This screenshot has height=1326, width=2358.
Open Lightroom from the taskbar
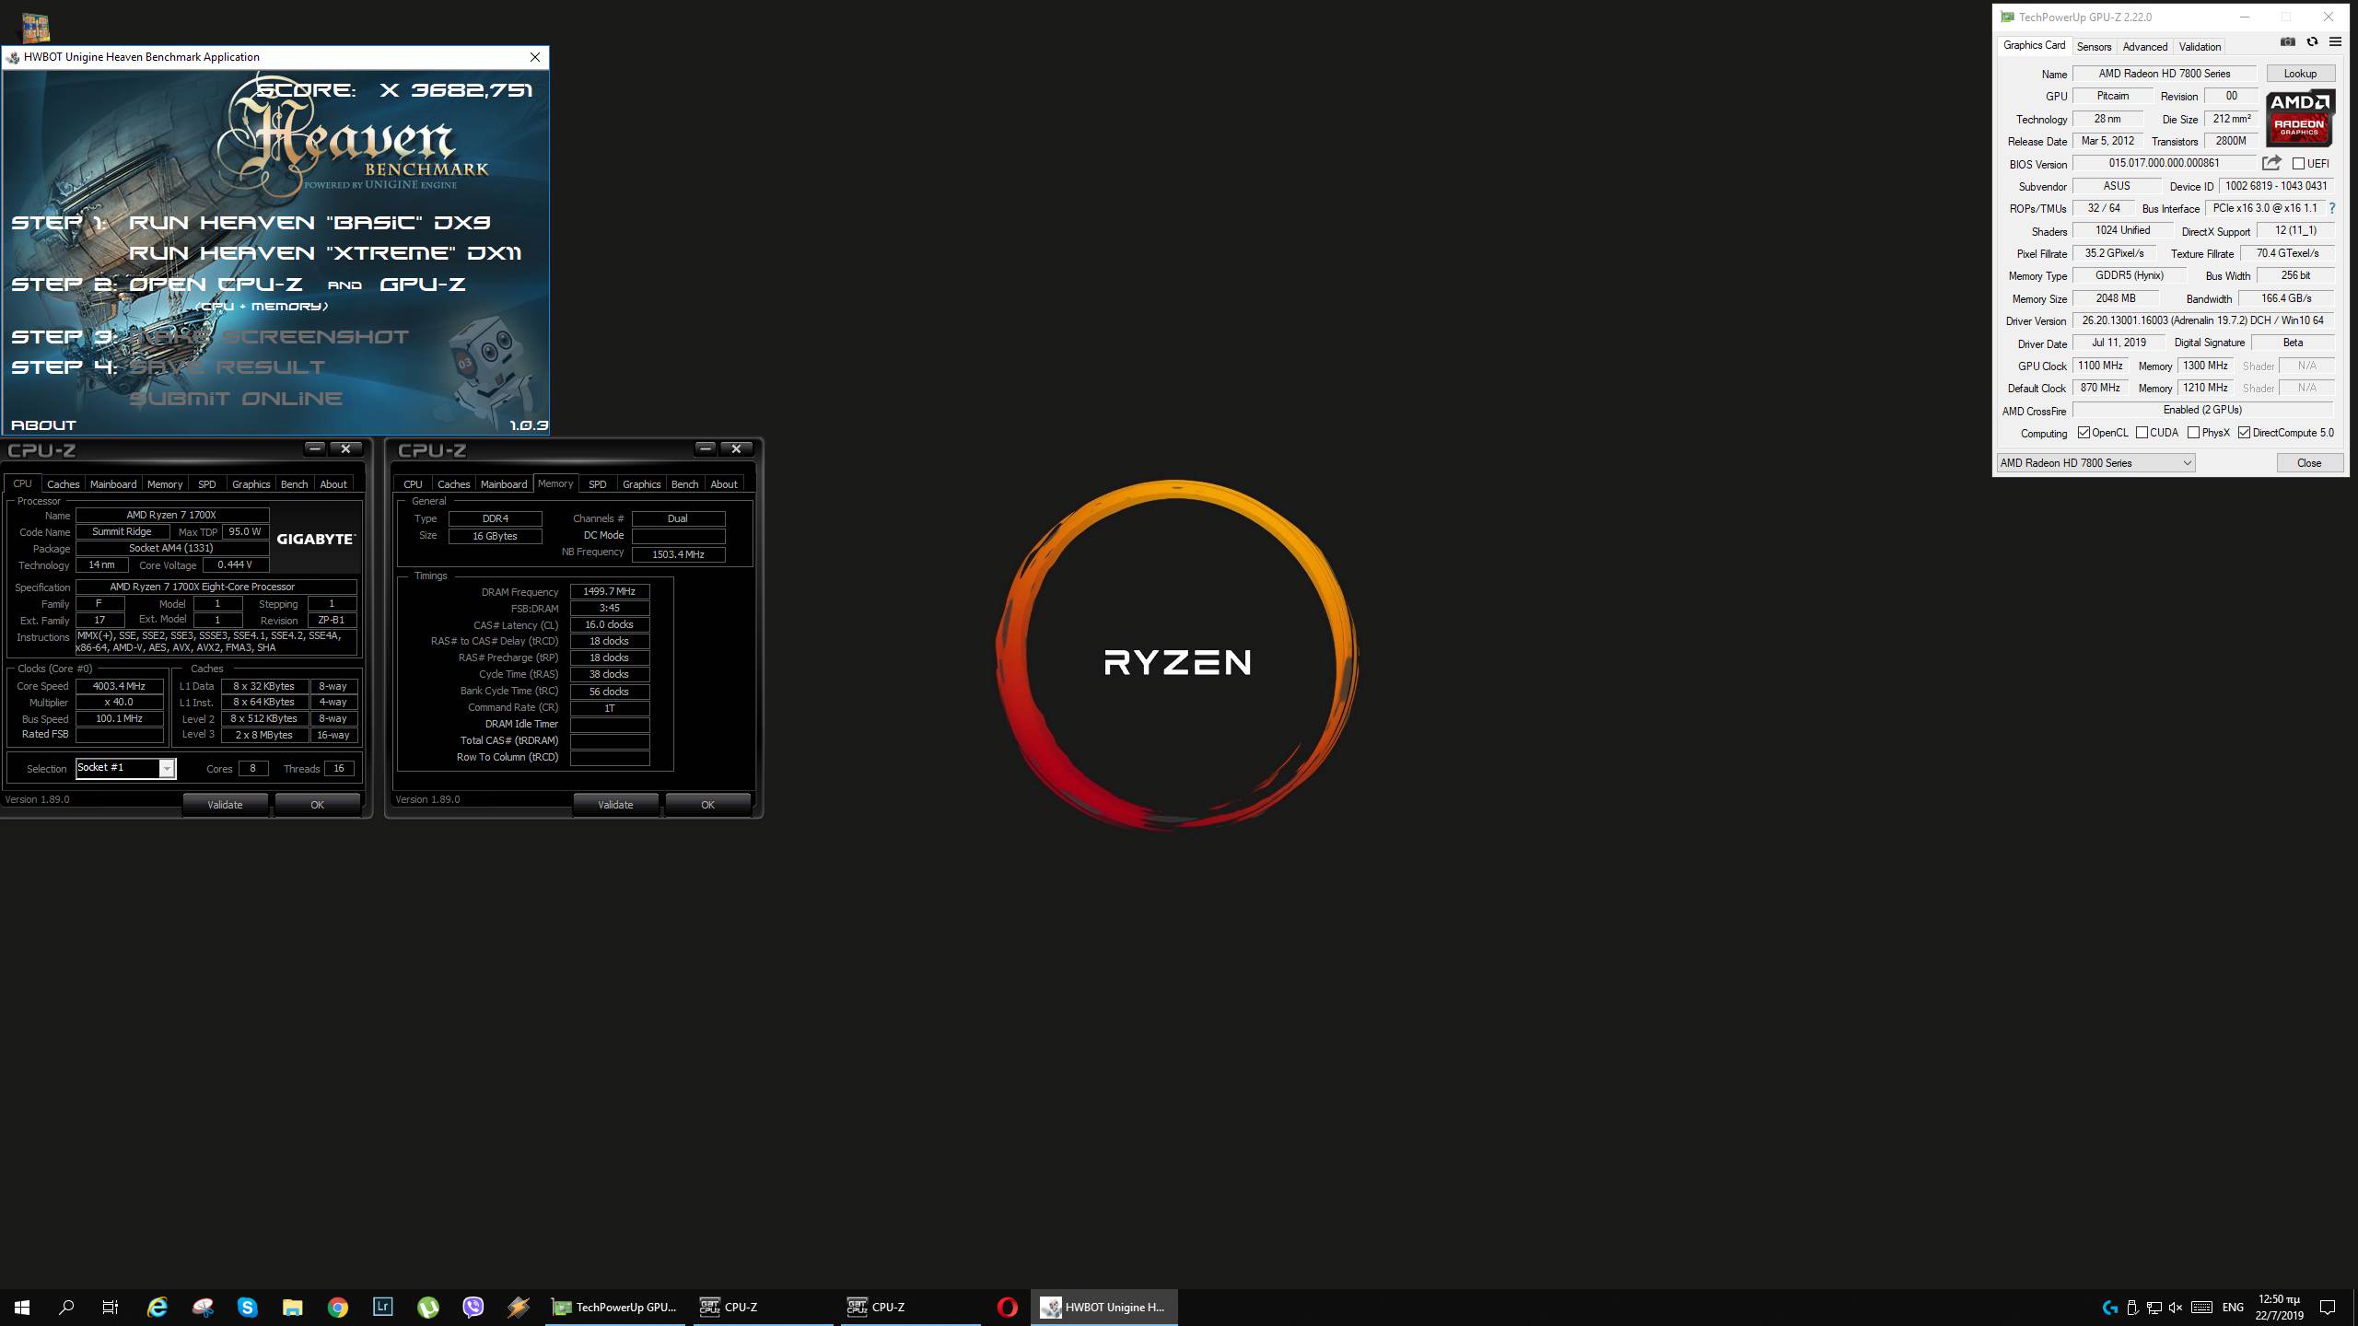tap(382, 1307)
